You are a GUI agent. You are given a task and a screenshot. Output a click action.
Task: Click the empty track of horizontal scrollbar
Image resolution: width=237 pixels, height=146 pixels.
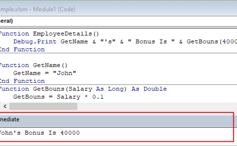click(157, 106)
